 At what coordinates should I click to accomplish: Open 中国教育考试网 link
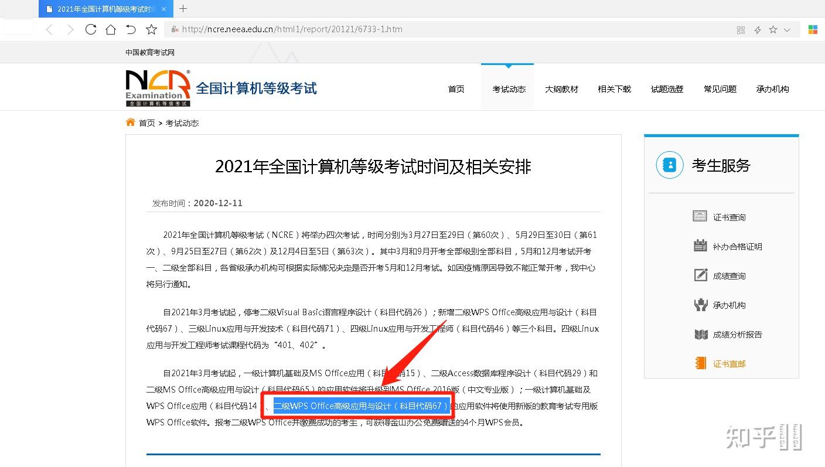(150, 52)
